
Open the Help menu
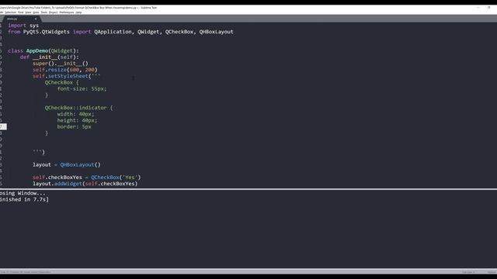(x=78, y=12)
